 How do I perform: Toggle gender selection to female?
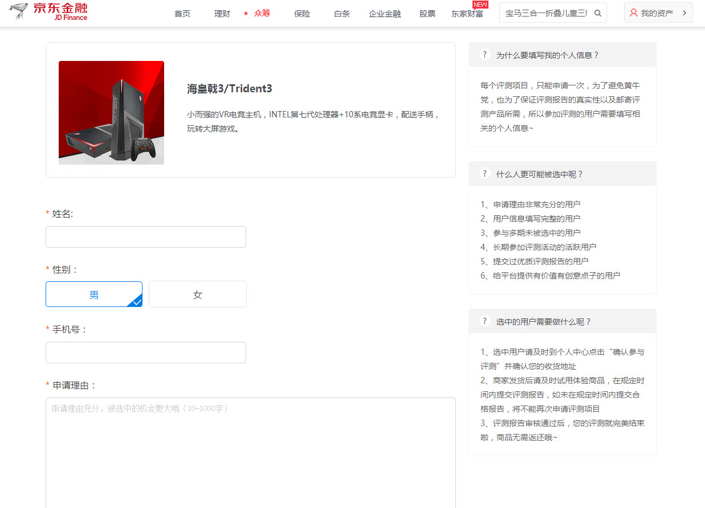coord(197,294)
